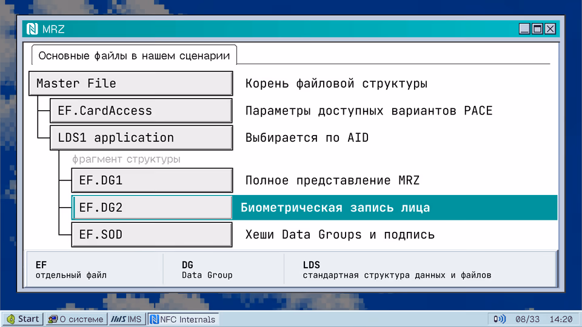Minimize the MRZ window
The image size is (582, 327).
(x=524, y=28)
